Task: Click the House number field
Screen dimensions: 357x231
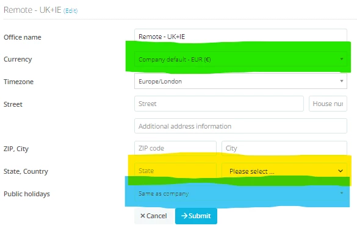Action: click(x=328, y=104)
